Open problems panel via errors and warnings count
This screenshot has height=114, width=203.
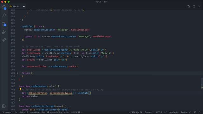24,112
